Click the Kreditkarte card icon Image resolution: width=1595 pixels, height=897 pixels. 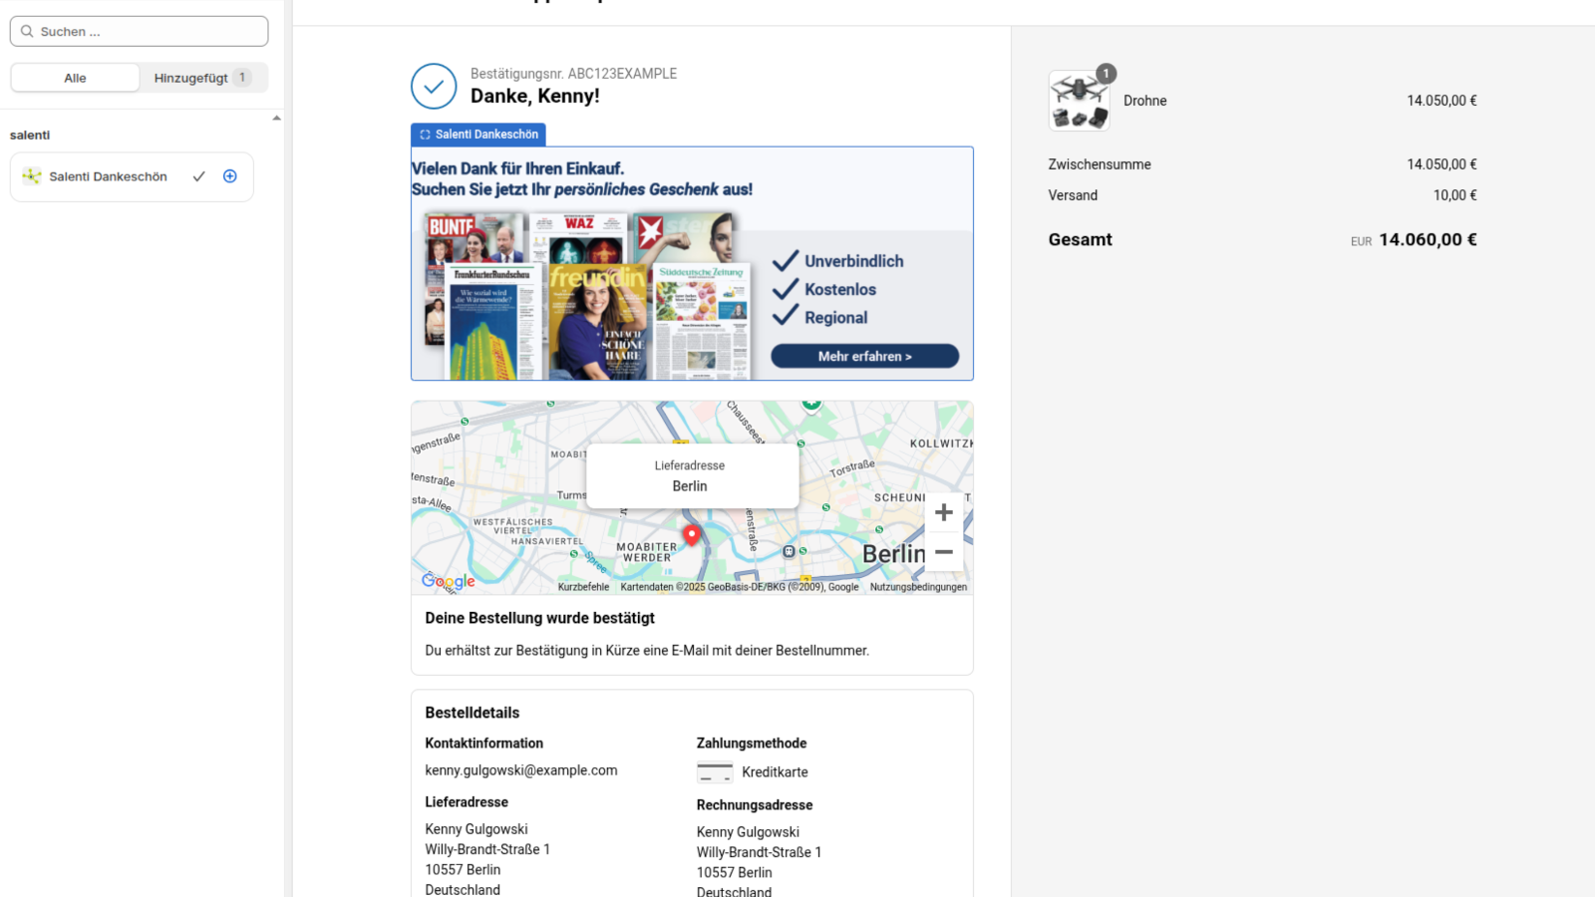pos(715,772)
